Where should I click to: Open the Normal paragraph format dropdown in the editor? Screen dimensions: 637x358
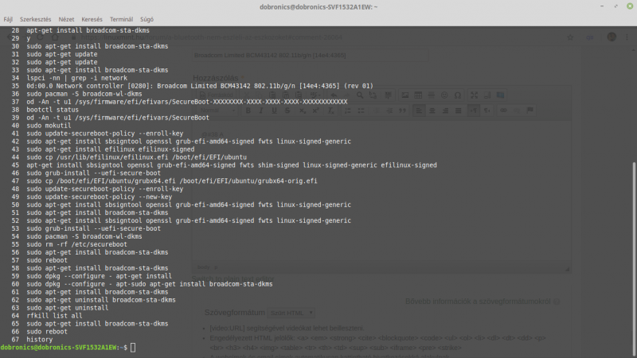(x=217, y=111)
